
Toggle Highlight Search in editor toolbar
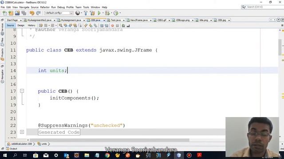[75, 26]
